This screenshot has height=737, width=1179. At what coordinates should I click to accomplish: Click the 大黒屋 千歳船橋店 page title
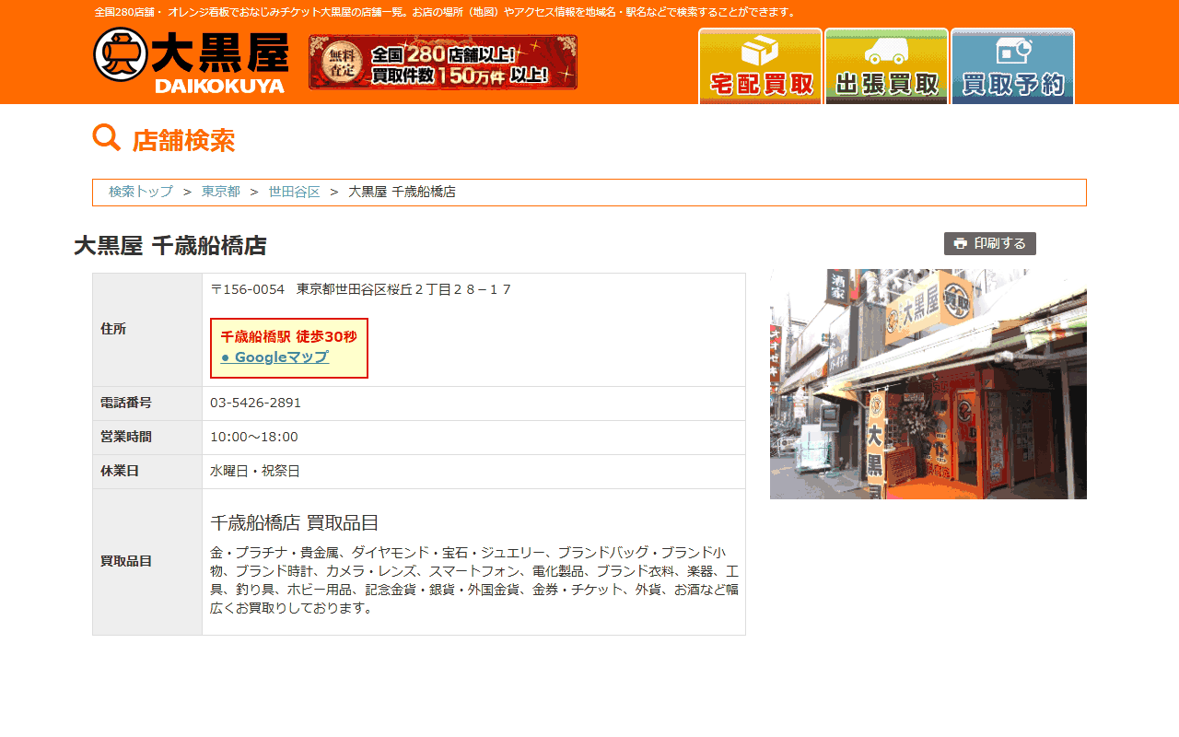170,246
